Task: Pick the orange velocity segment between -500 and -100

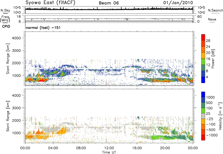Action: click(x=203, y=127)
